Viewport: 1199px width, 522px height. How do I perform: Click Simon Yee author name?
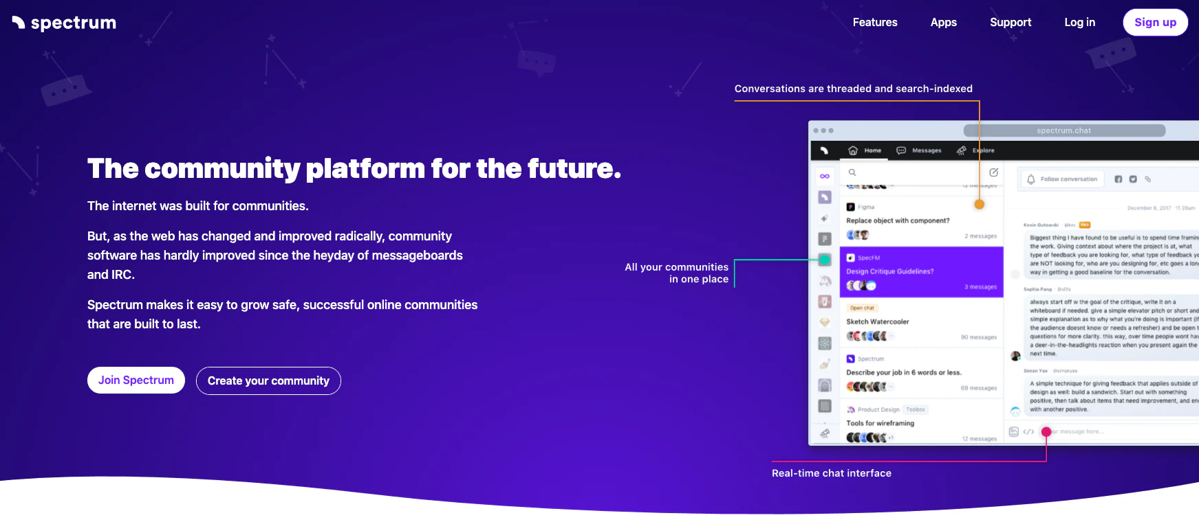[1035, 371]
